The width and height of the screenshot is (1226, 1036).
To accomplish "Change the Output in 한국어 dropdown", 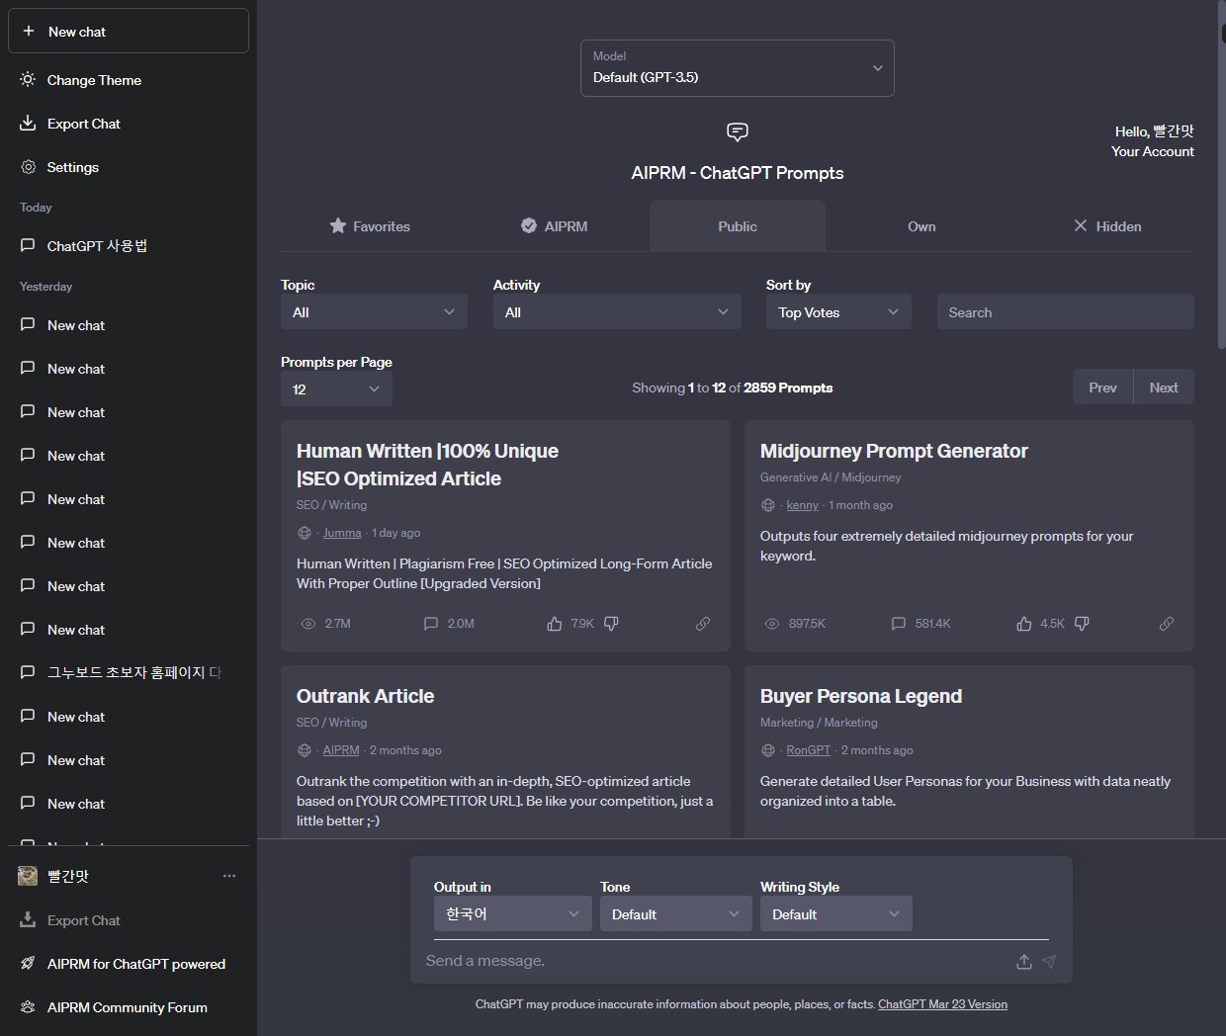I will 513,913.
